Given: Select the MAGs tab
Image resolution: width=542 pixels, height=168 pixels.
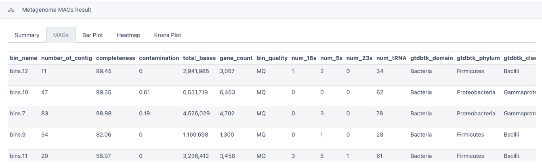Looking at the screenshot, I should pyautogui.click(x=61, y=35).
